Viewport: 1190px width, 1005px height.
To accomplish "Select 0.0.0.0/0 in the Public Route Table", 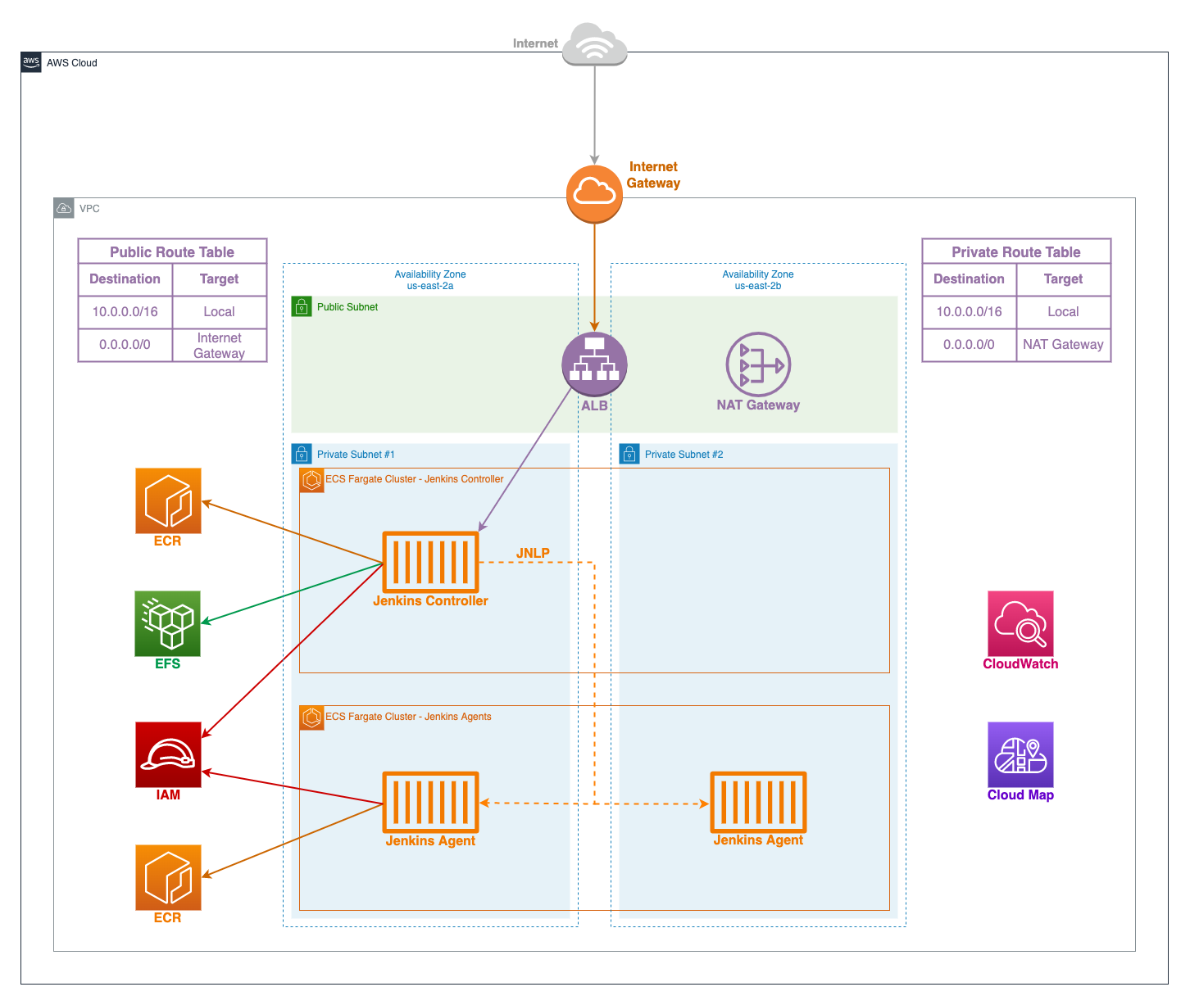I will [x=125, y=344].
